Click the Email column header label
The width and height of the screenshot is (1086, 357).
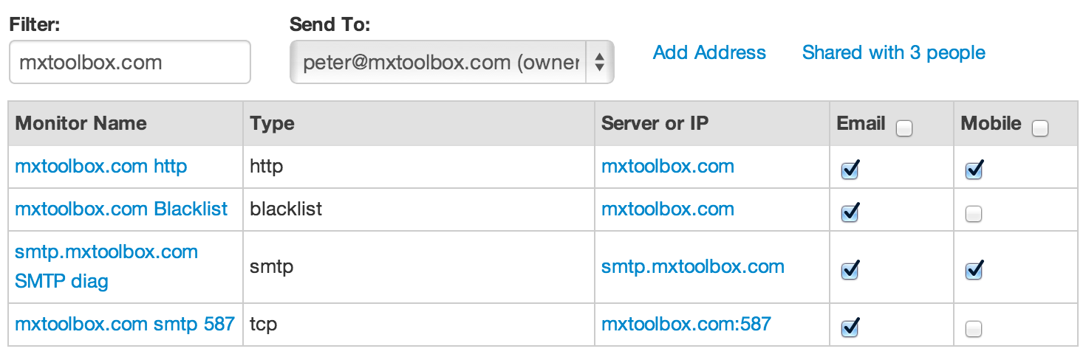(x=861, y=123)
